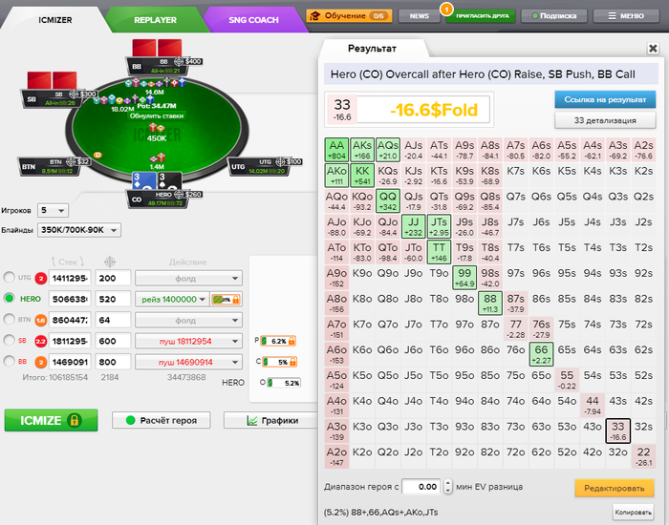Click the Редактировать edit button
Viewport: 669px width, 525px height.
[x=614, y=488]
